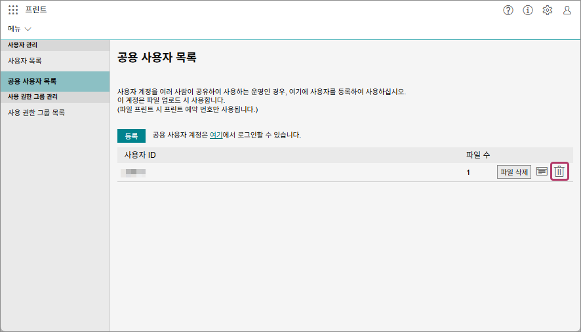The width and height of the screenshot is (581, 332).
Task: Select 사용자 목록 in the sidebar
Action: (25, 61)
